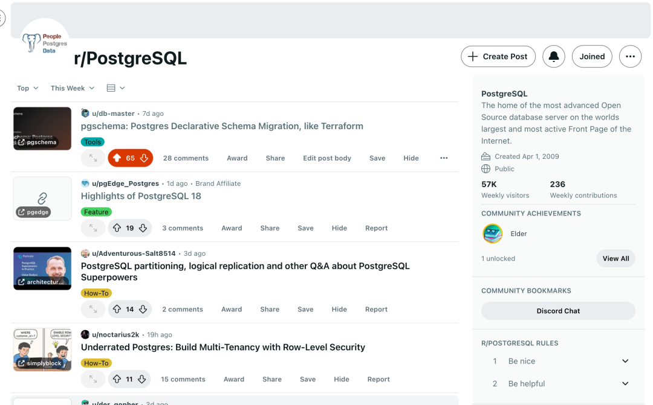This screenshot has width=653, height=405.
Task: Downvote the PostgreSQL partitioning Q&A post
Action: pos(143,309)
